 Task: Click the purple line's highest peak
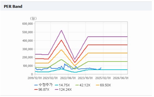click(x=61, y=30)
